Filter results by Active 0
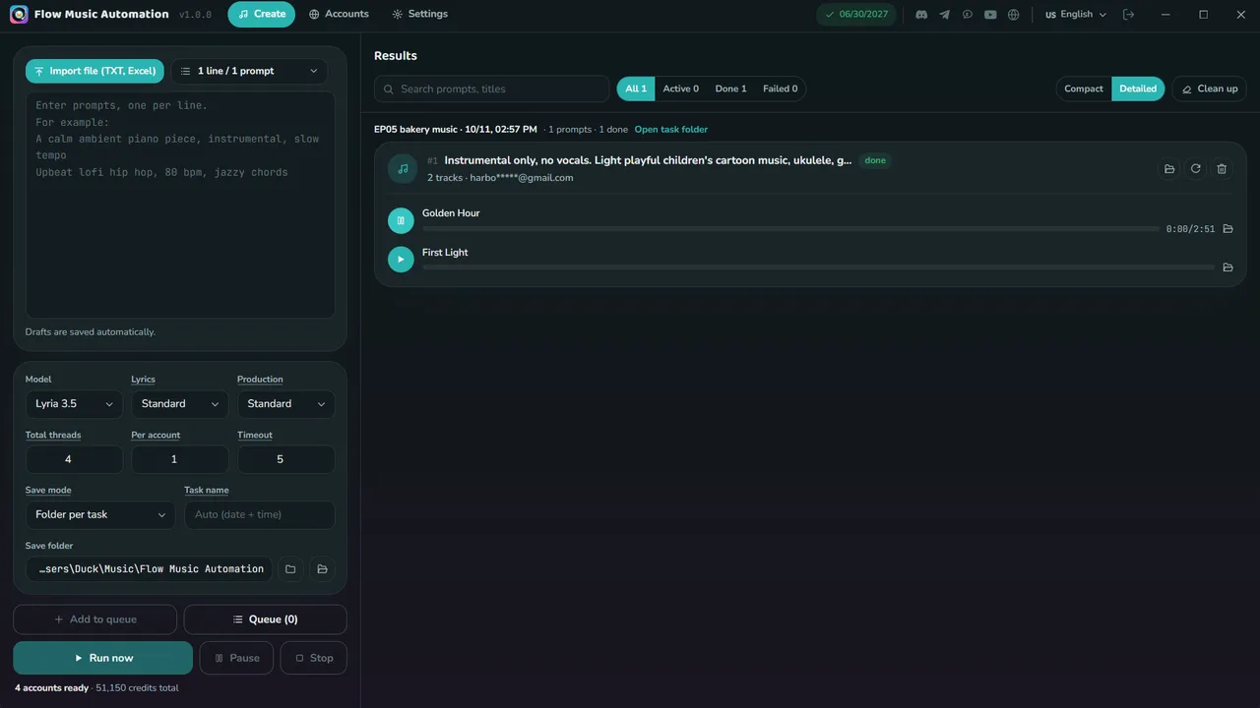 pos(681,88)
